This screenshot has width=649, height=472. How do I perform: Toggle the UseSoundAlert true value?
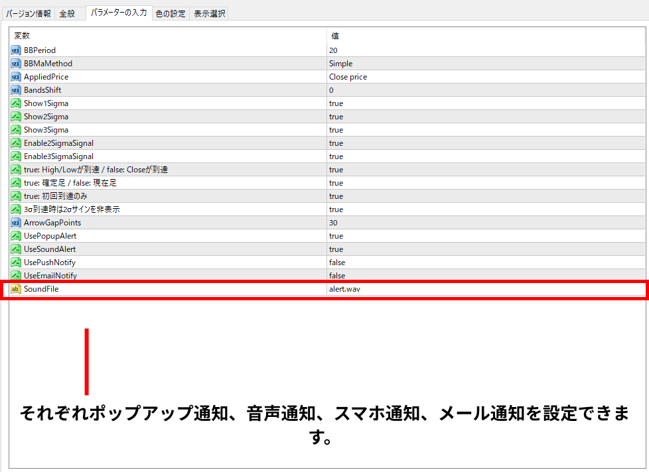coord(336,249)
